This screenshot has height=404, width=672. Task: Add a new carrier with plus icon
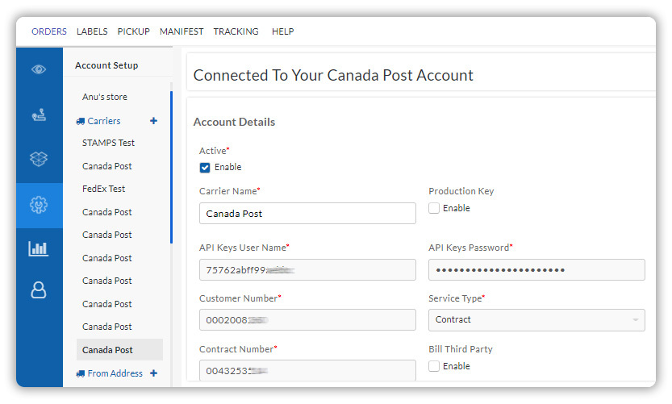pos(153,121)
